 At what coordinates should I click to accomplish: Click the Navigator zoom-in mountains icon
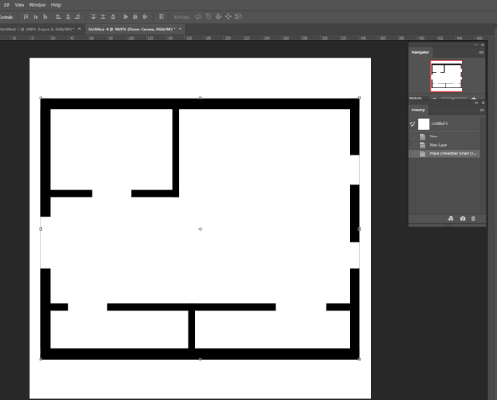473,99
